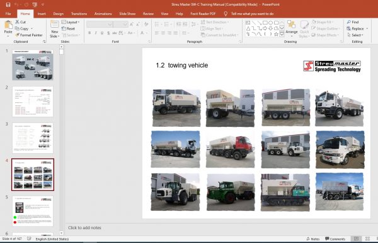378x243 pixels.
Task: Click to add notes area
Action: pyautogui.click(x=84, y=228)
